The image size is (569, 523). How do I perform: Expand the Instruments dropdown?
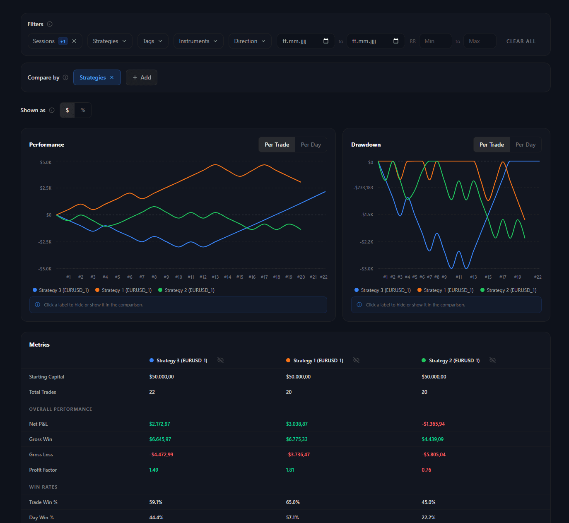click(198, 41)
